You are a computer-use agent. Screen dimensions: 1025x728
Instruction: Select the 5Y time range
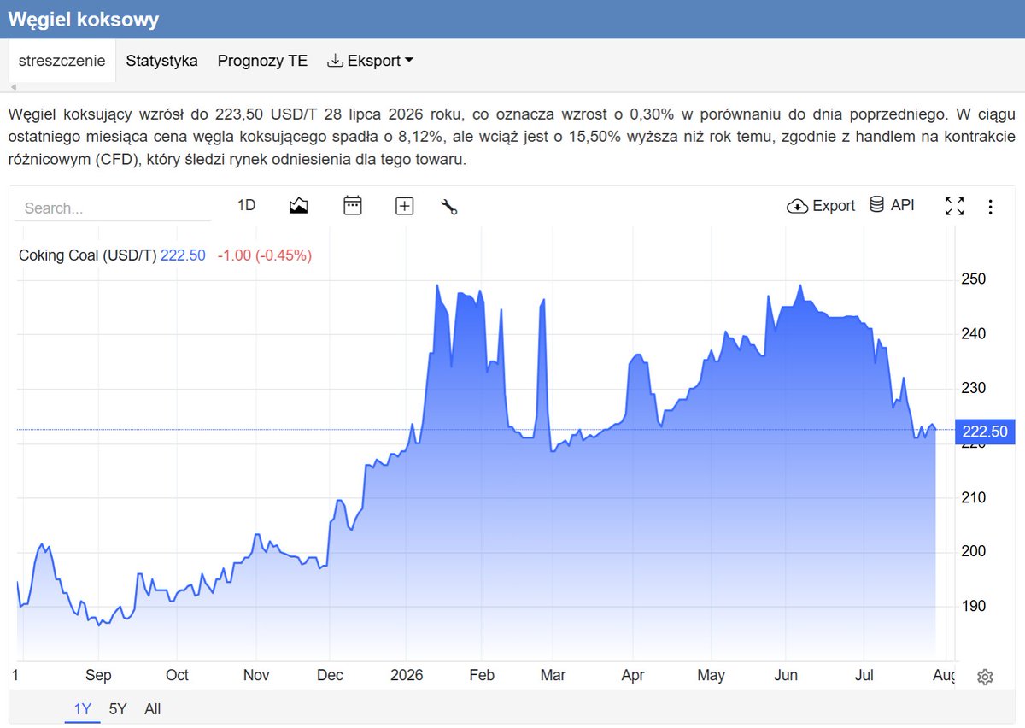point(118,709)
